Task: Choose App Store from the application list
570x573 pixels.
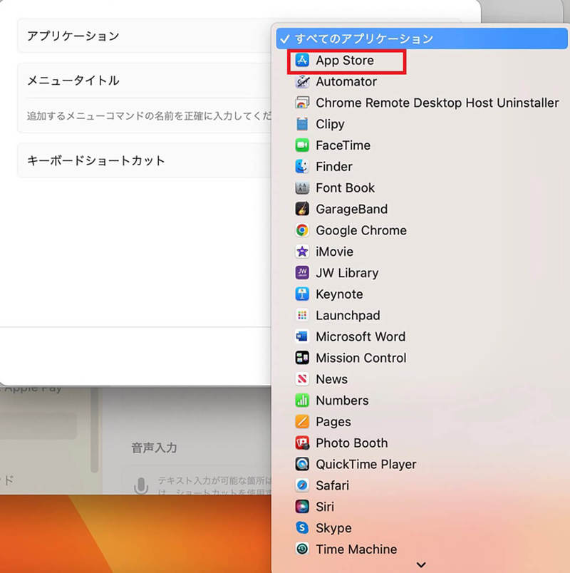Action: pyautogui.click(x=422, y=61)
